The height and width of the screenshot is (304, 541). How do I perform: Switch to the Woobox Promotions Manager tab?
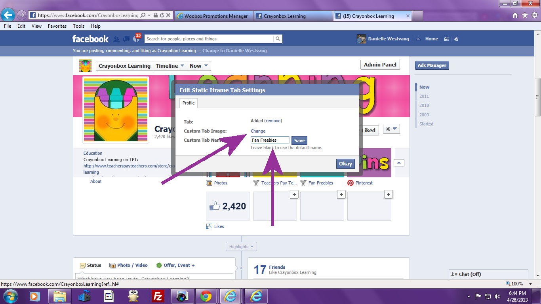213,16
